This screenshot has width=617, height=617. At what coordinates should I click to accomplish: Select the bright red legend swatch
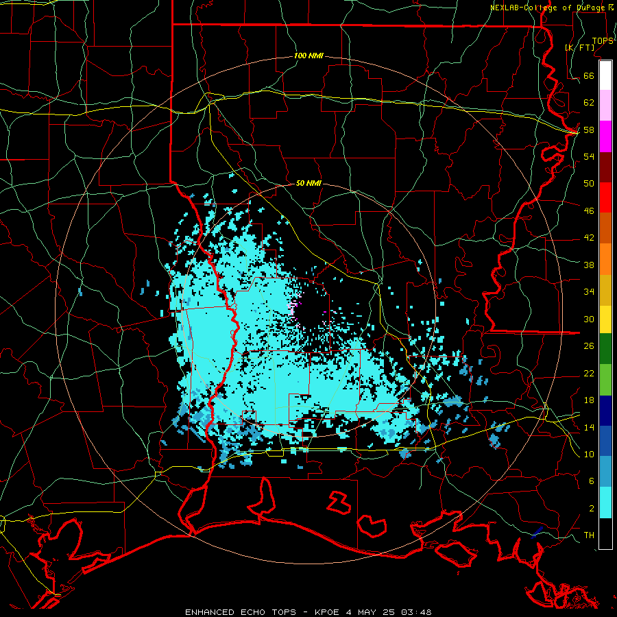605,197
